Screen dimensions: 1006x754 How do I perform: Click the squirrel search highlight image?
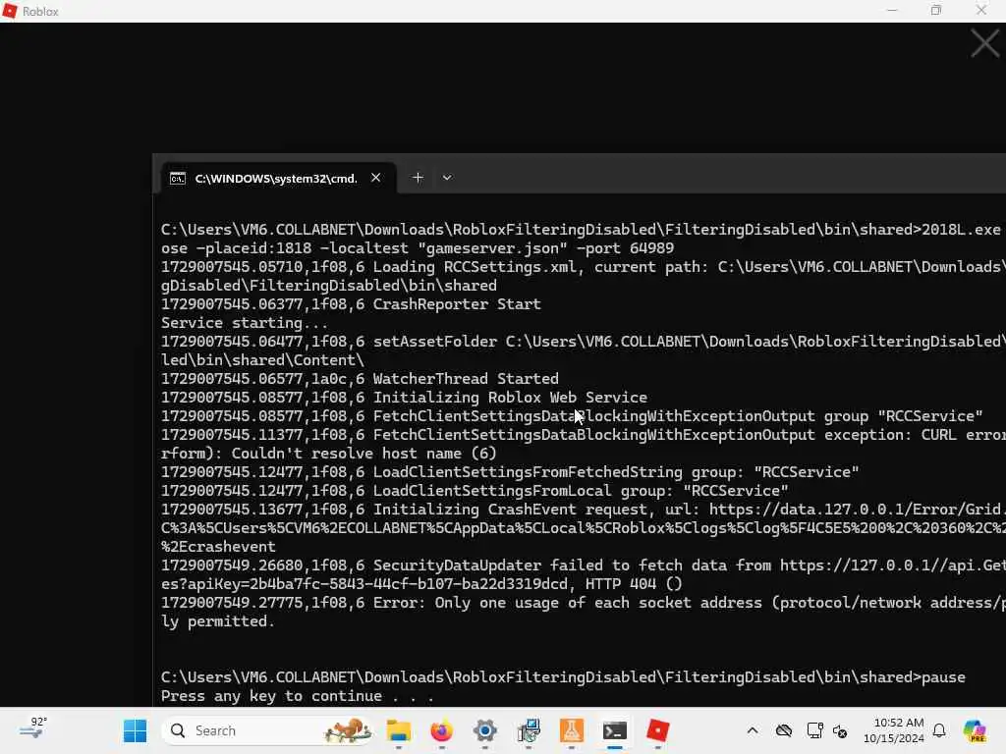click(347, 730)
